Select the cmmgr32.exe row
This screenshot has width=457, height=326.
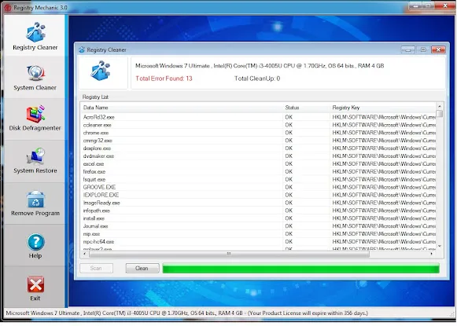click(x=258, y=141)
